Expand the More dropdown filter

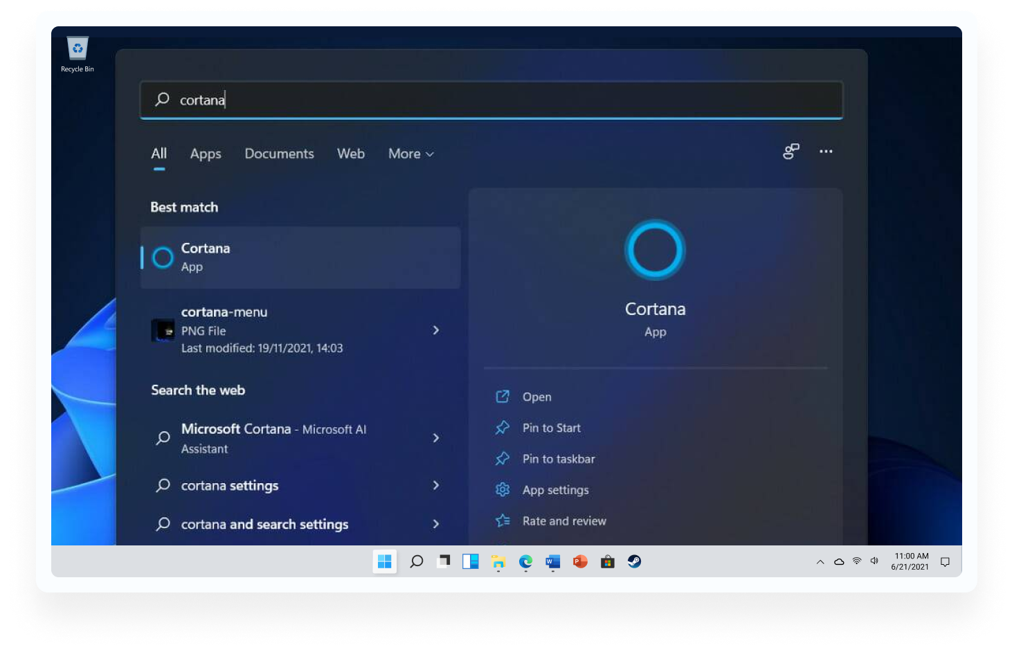pyautogui.click(x=411, y=154)
